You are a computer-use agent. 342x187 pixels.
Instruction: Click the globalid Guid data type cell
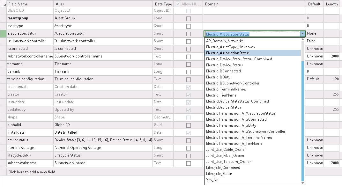[163, 125]
